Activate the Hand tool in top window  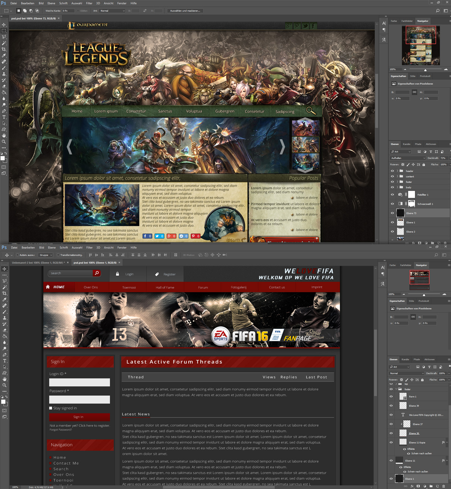click(x=4, y=135)
